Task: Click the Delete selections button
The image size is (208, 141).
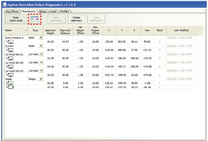Action: (x=76, y=19)
